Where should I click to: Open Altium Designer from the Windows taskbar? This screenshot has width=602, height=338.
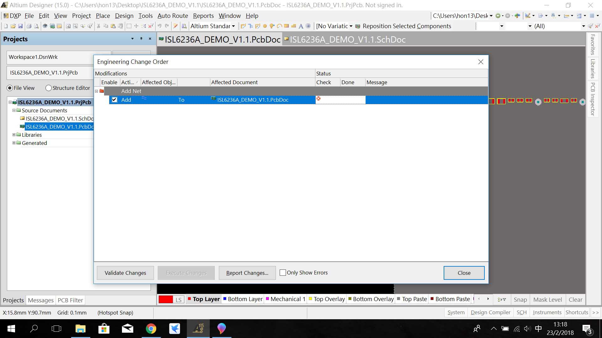pyautogui.click(x=198, y=329)
